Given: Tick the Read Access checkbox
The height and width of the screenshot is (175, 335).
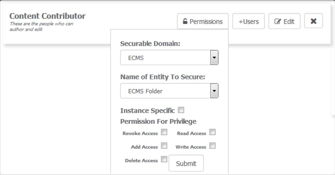Looking at the screenshot, I should click(x=213, y=132).
